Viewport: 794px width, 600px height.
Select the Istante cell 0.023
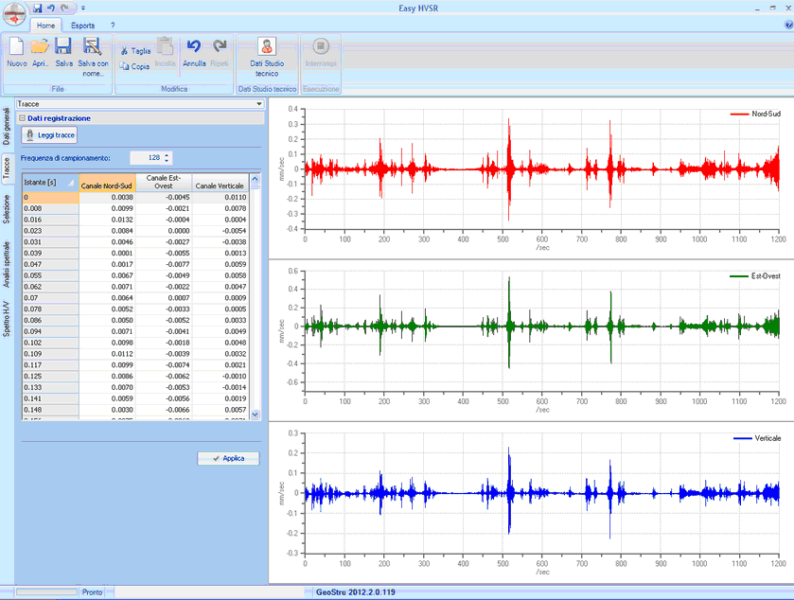click(51, 231)
